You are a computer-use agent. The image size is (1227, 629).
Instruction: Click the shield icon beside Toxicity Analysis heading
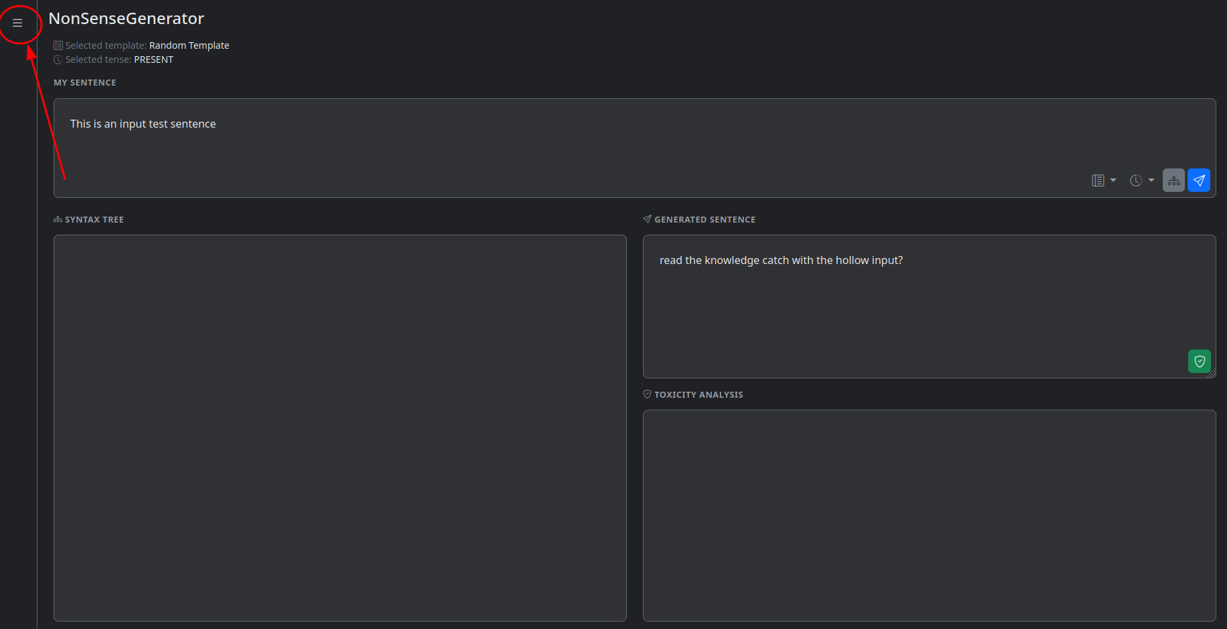[x=647, y=394]
